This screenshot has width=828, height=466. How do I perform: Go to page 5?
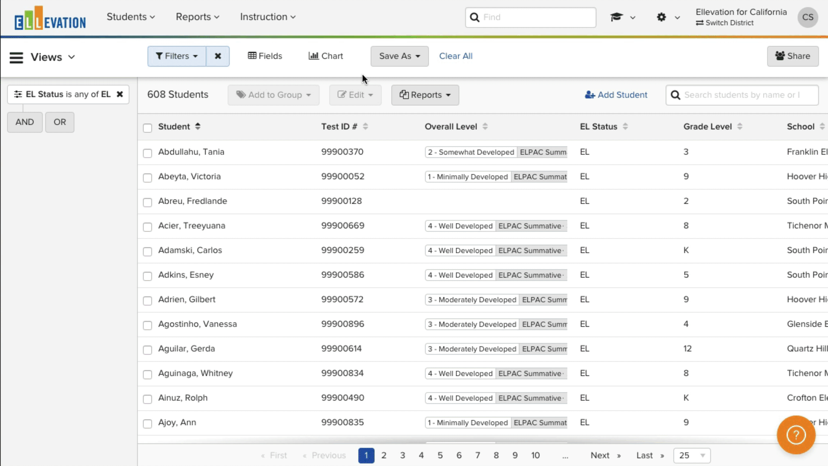coord(440,455)
